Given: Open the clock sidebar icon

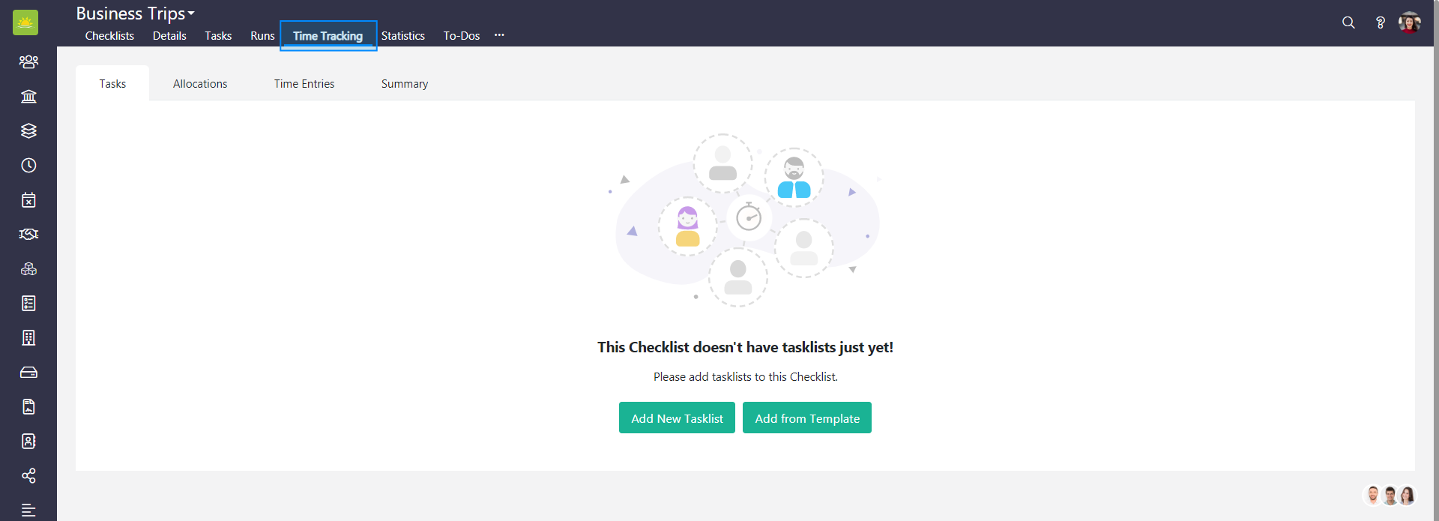Looking at the screenshot, I should [x=28, y=165].
